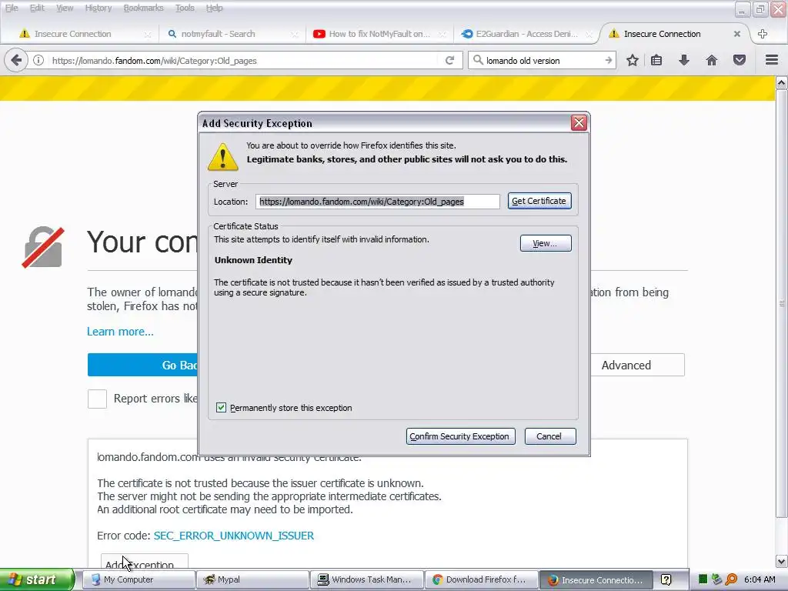The image size is (788, 591).
Task: Click the Location URL field in dialog
Action: coord(377,202)
